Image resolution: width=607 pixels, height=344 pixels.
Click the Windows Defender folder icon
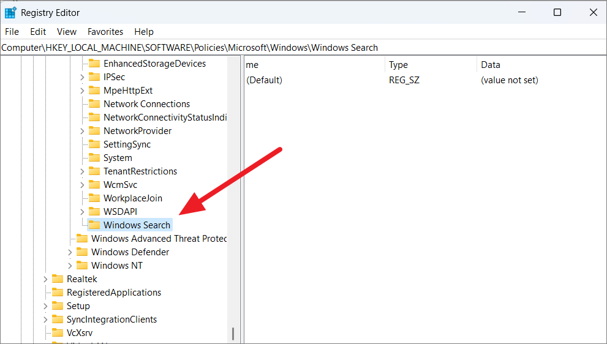click(x=81, y=252)
